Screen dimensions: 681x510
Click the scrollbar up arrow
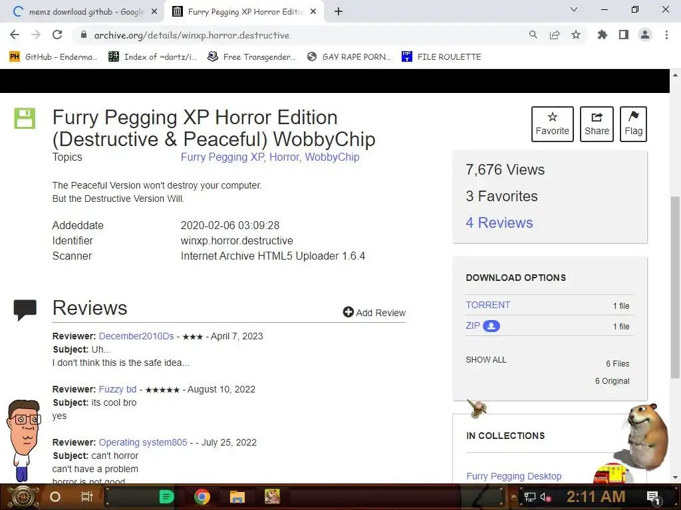(x=675, y=74)
